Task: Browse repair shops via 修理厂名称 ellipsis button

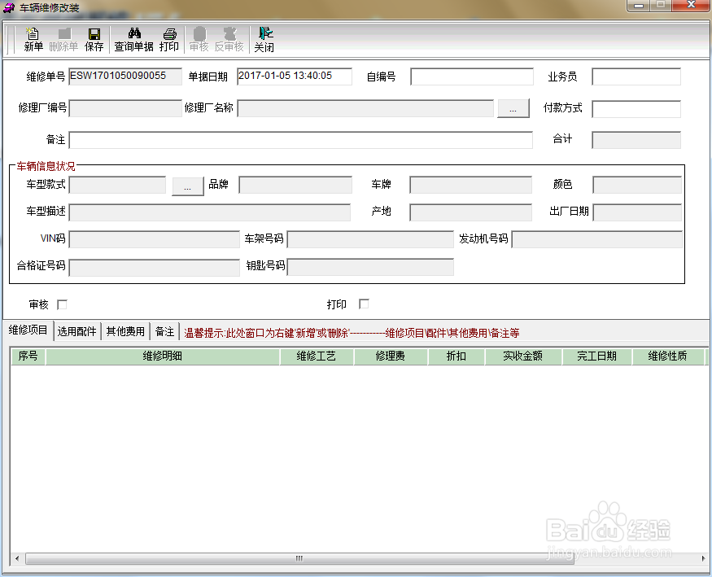Action: [x=513, y=108]
